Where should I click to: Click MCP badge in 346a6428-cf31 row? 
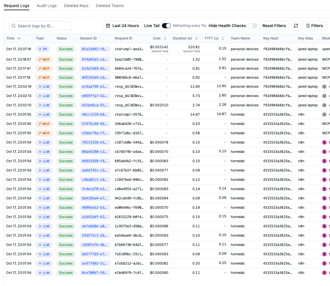coord(44,124)
